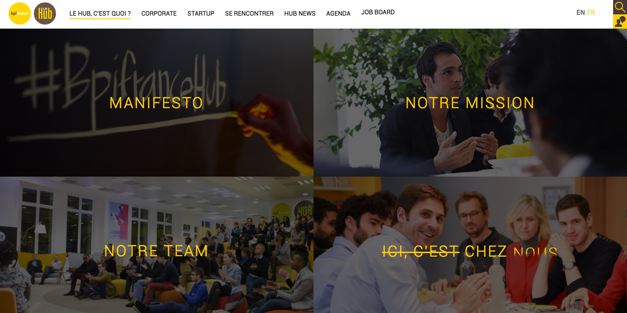Open the Agenda page

338,13
